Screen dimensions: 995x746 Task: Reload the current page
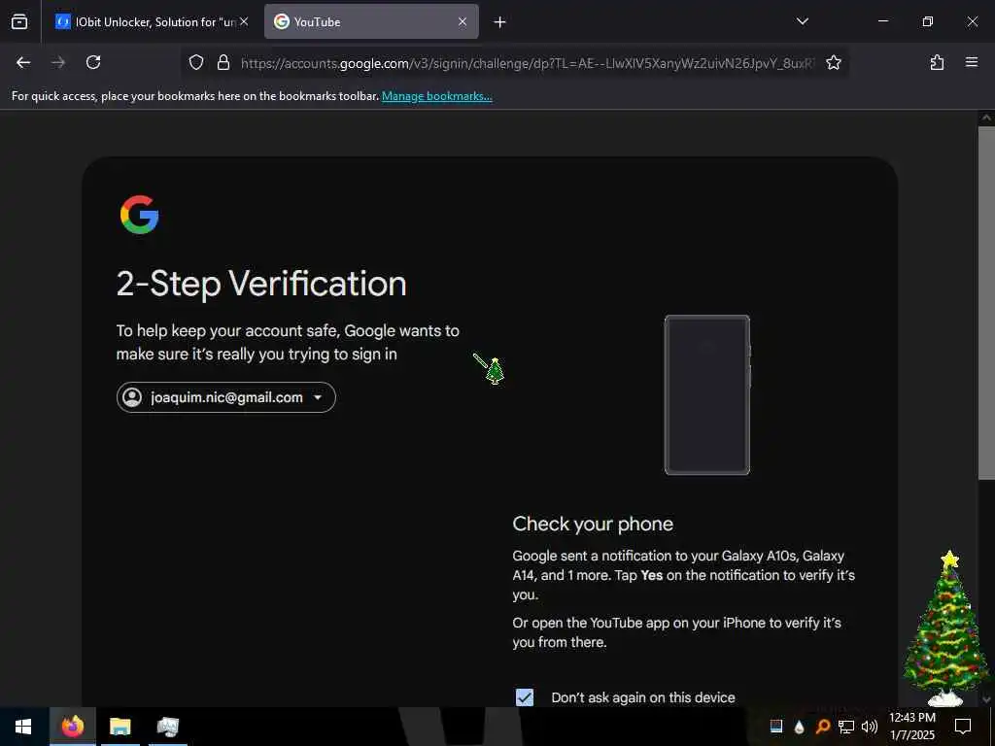[x=93, y=62]
